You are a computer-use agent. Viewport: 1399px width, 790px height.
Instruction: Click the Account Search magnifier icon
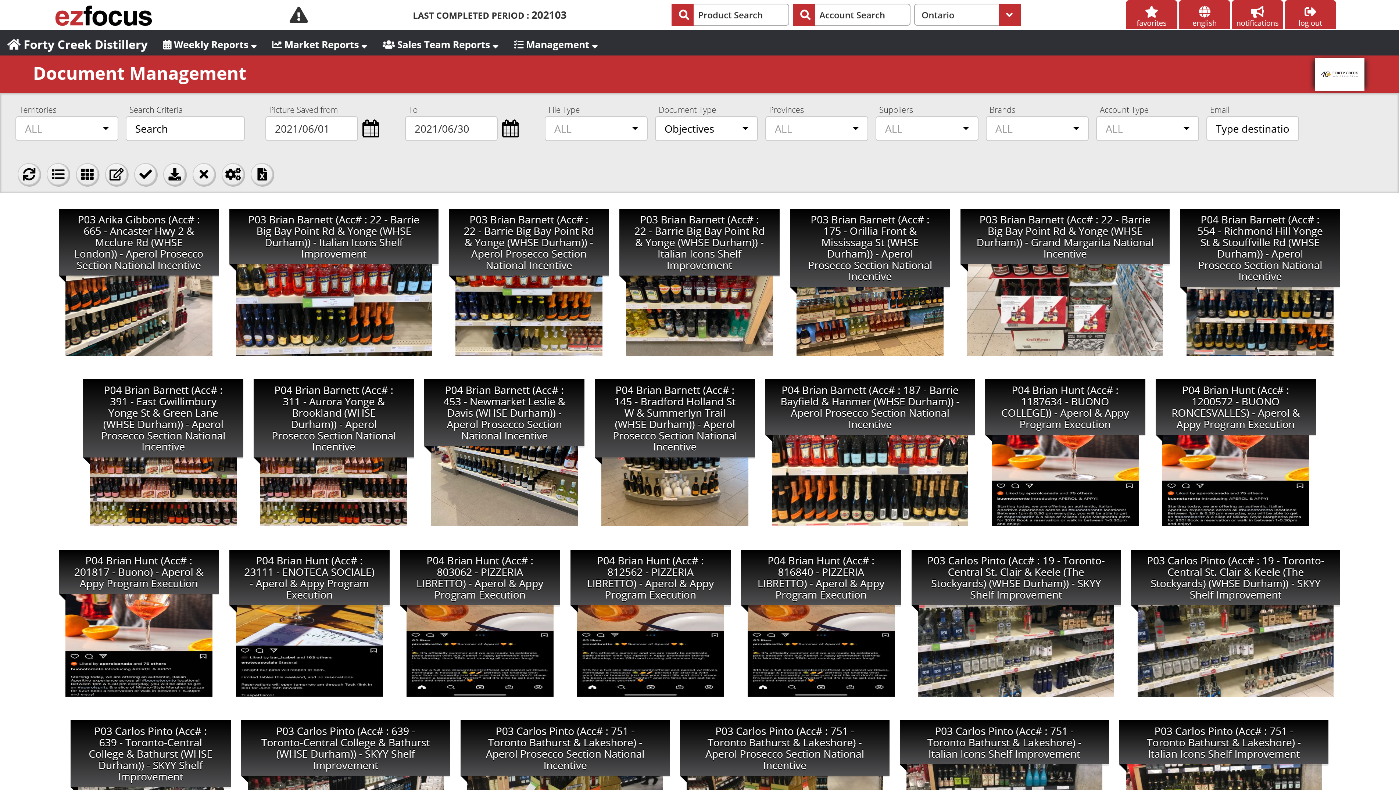click(x=805, y=15)
